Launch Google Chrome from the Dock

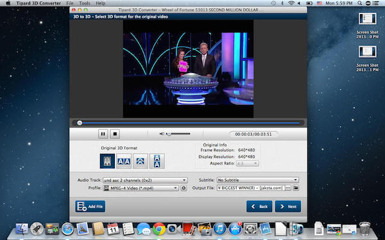point(159,228)
